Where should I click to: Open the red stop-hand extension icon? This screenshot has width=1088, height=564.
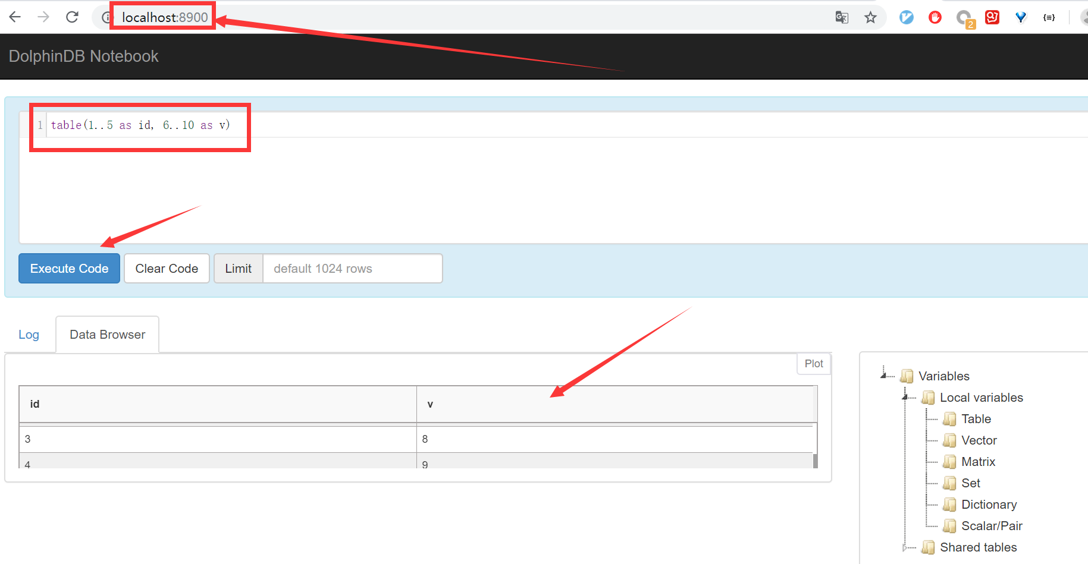[x=935, y=17]
